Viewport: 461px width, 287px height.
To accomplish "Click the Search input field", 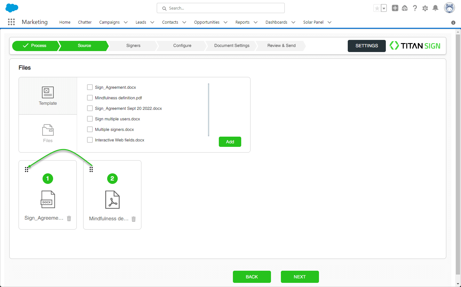I will tap(221, 8).
